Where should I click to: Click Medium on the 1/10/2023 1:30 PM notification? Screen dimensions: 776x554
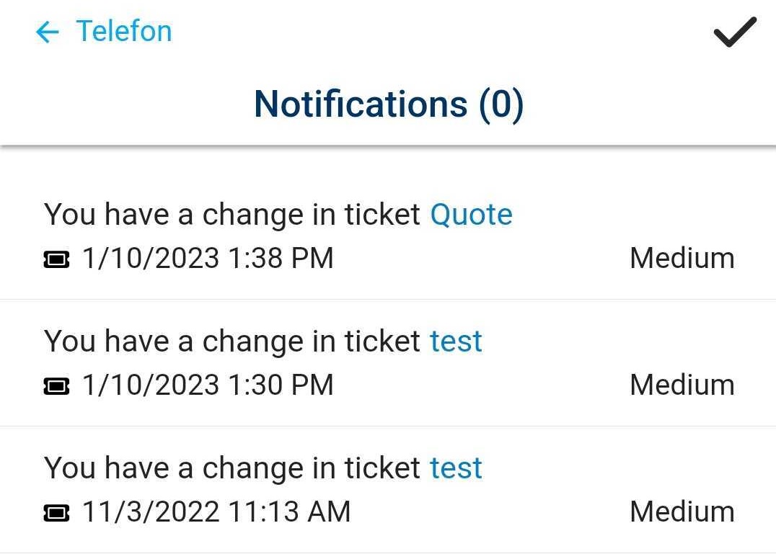coord(681,384)
